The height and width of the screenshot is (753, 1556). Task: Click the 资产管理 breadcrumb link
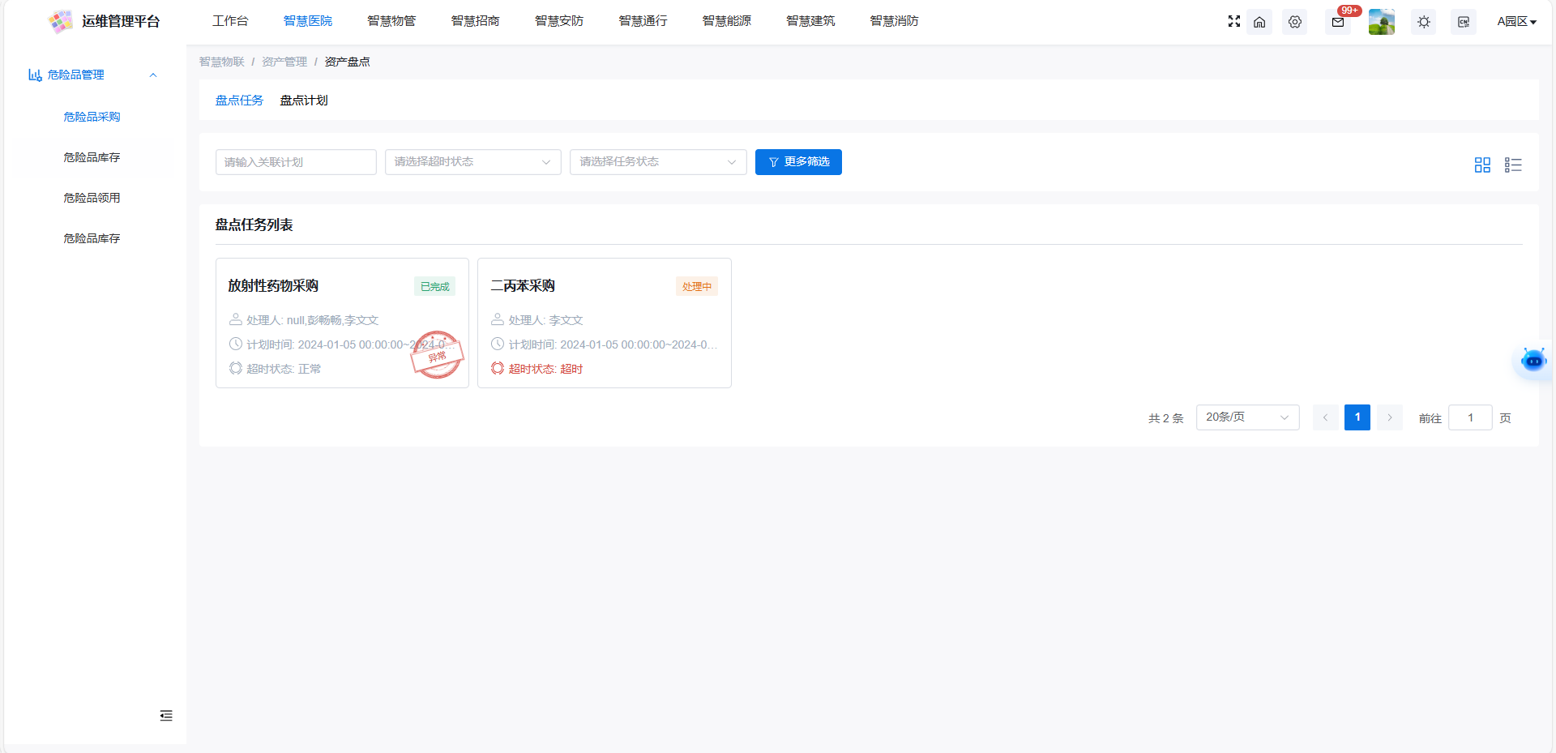[284, 62]
